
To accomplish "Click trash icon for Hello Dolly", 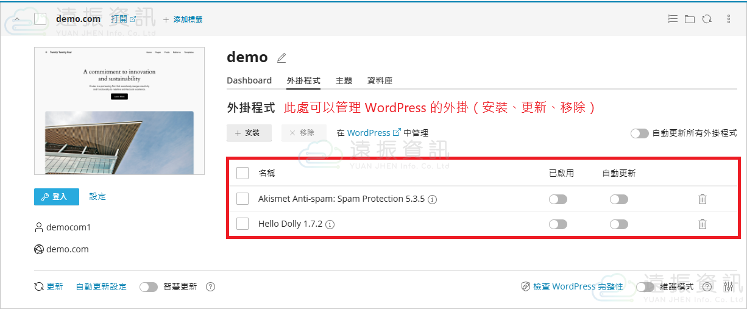I will click(x=702, y=224).
